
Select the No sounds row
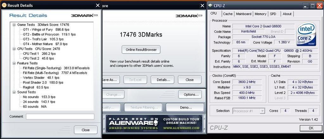(x=39, y=97)
